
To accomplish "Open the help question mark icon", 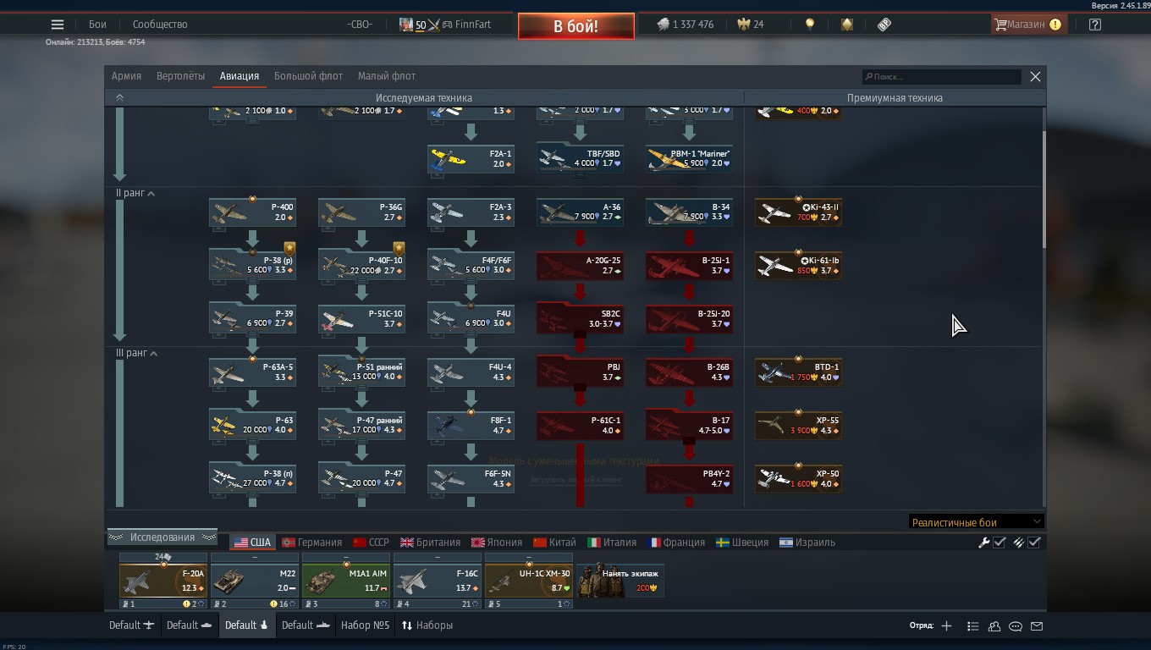I will (x=1094, y=25).
